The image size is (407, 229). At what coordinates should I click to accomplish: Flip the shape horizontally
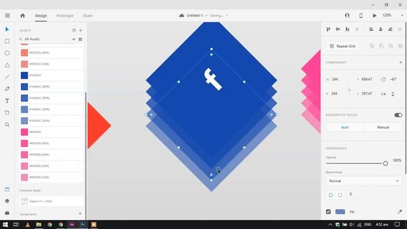pyautogui.click(x=383, y=94)
